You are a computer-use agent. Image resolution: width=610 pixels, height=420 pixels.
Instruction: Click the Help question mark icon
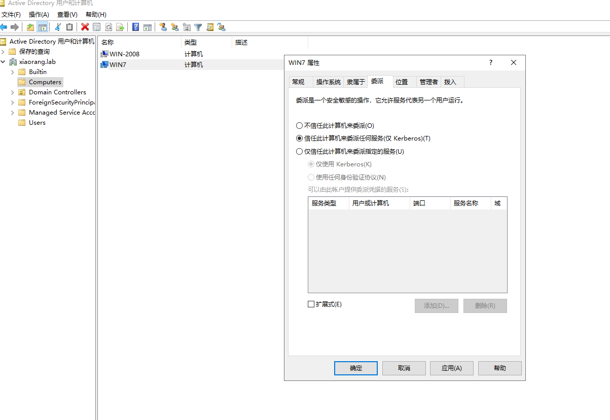point(135,27)
